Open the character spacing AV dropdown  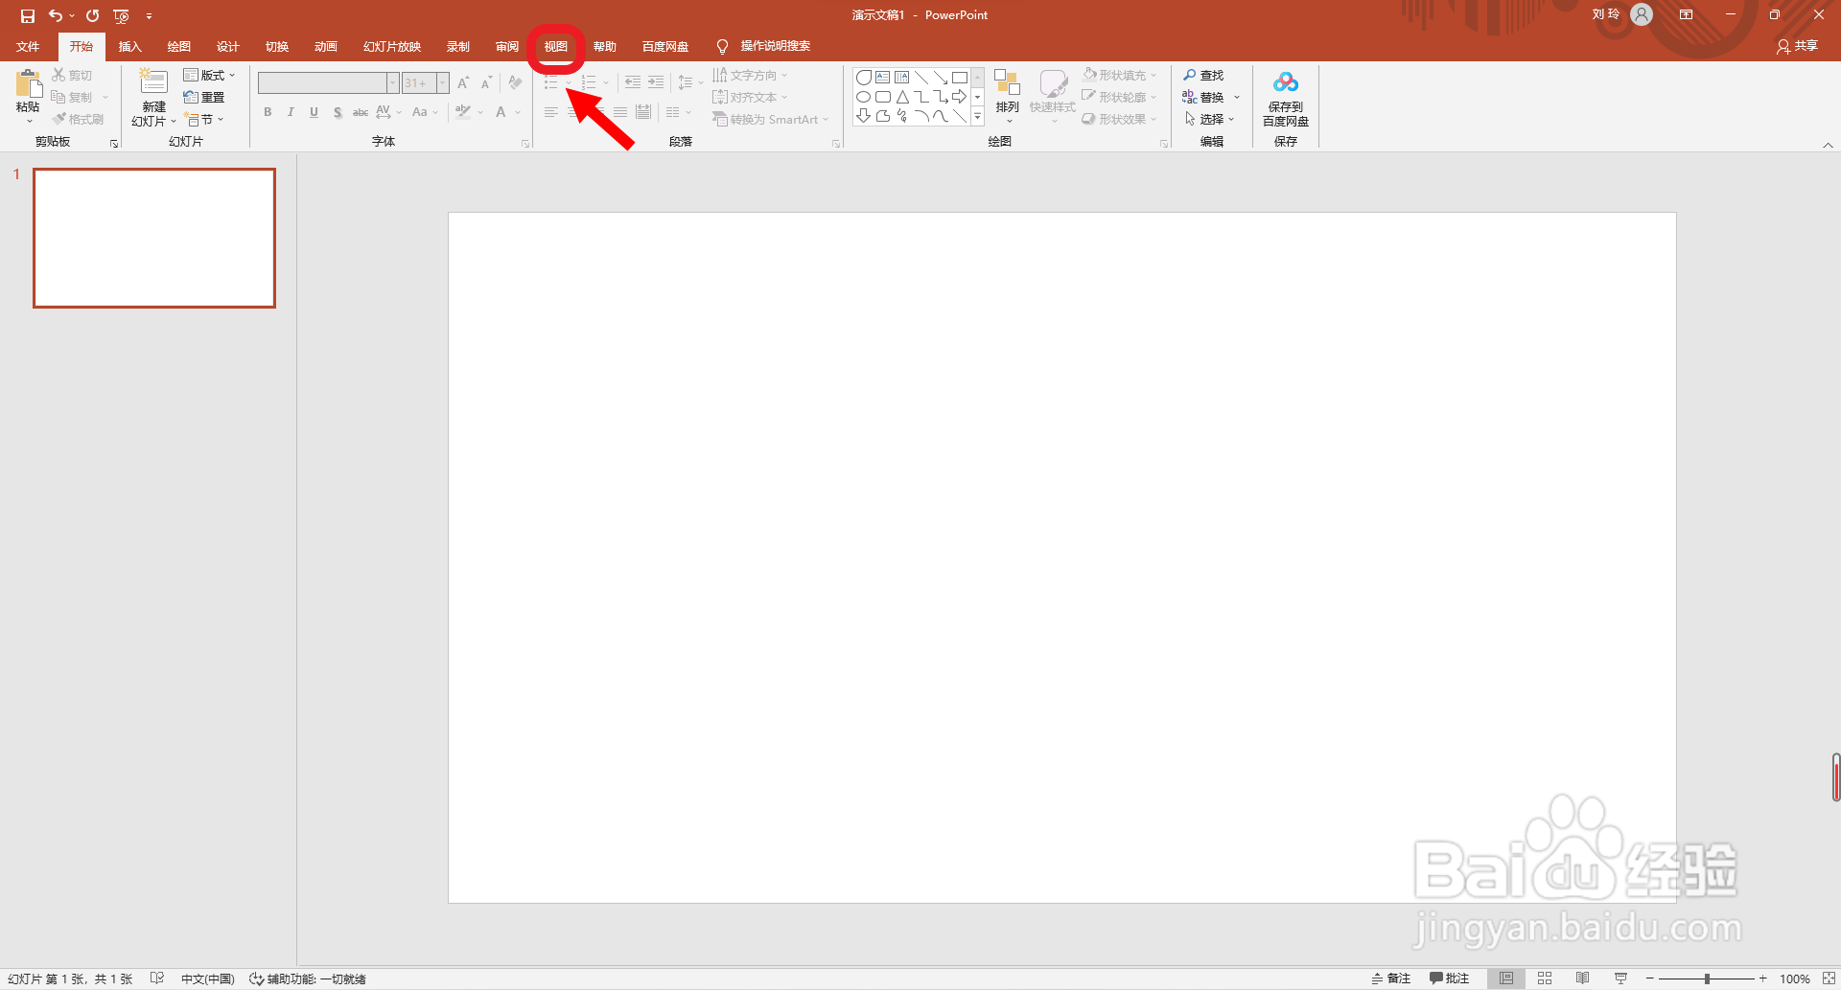point(388,112)
